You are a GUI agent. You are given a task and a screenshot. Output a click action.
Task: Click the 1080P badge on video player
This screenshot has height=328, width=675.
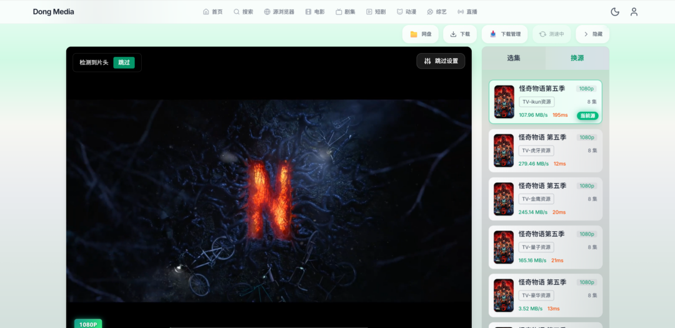[88, 324]
